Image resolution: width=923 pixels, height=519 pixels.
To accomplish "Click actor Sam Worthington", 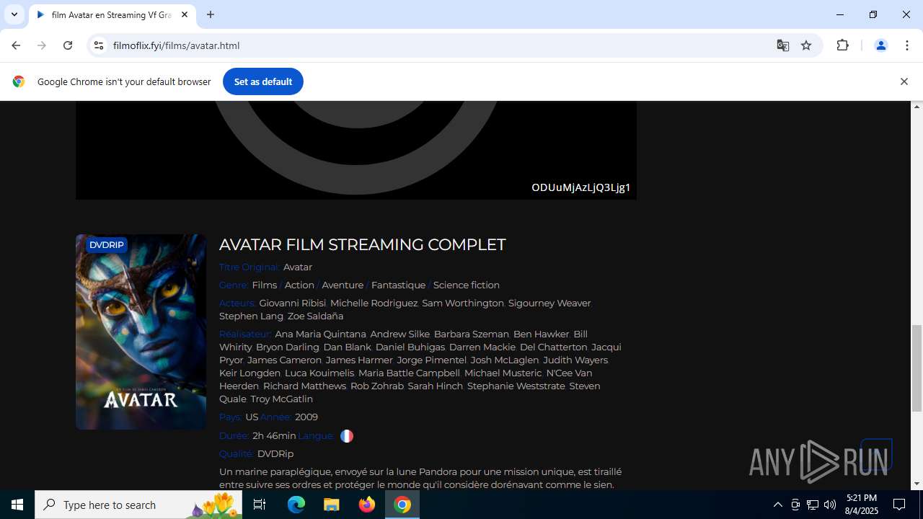I will pos(463,303).
